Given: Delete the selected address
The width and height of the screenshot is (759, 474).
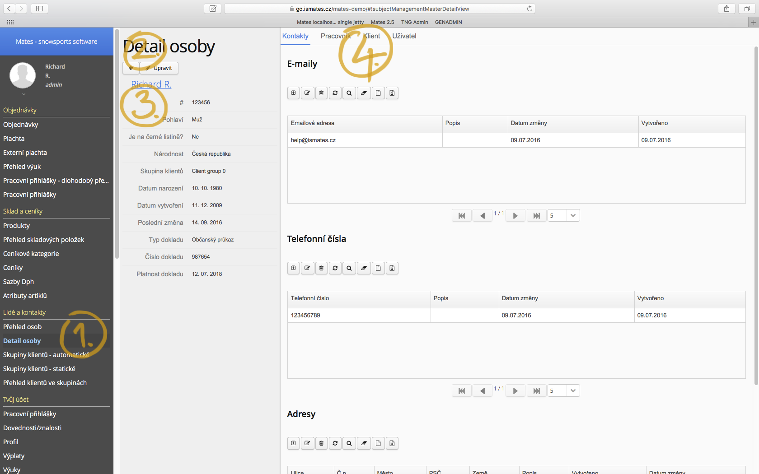Looking at the screenshot, I should (321, 443).
